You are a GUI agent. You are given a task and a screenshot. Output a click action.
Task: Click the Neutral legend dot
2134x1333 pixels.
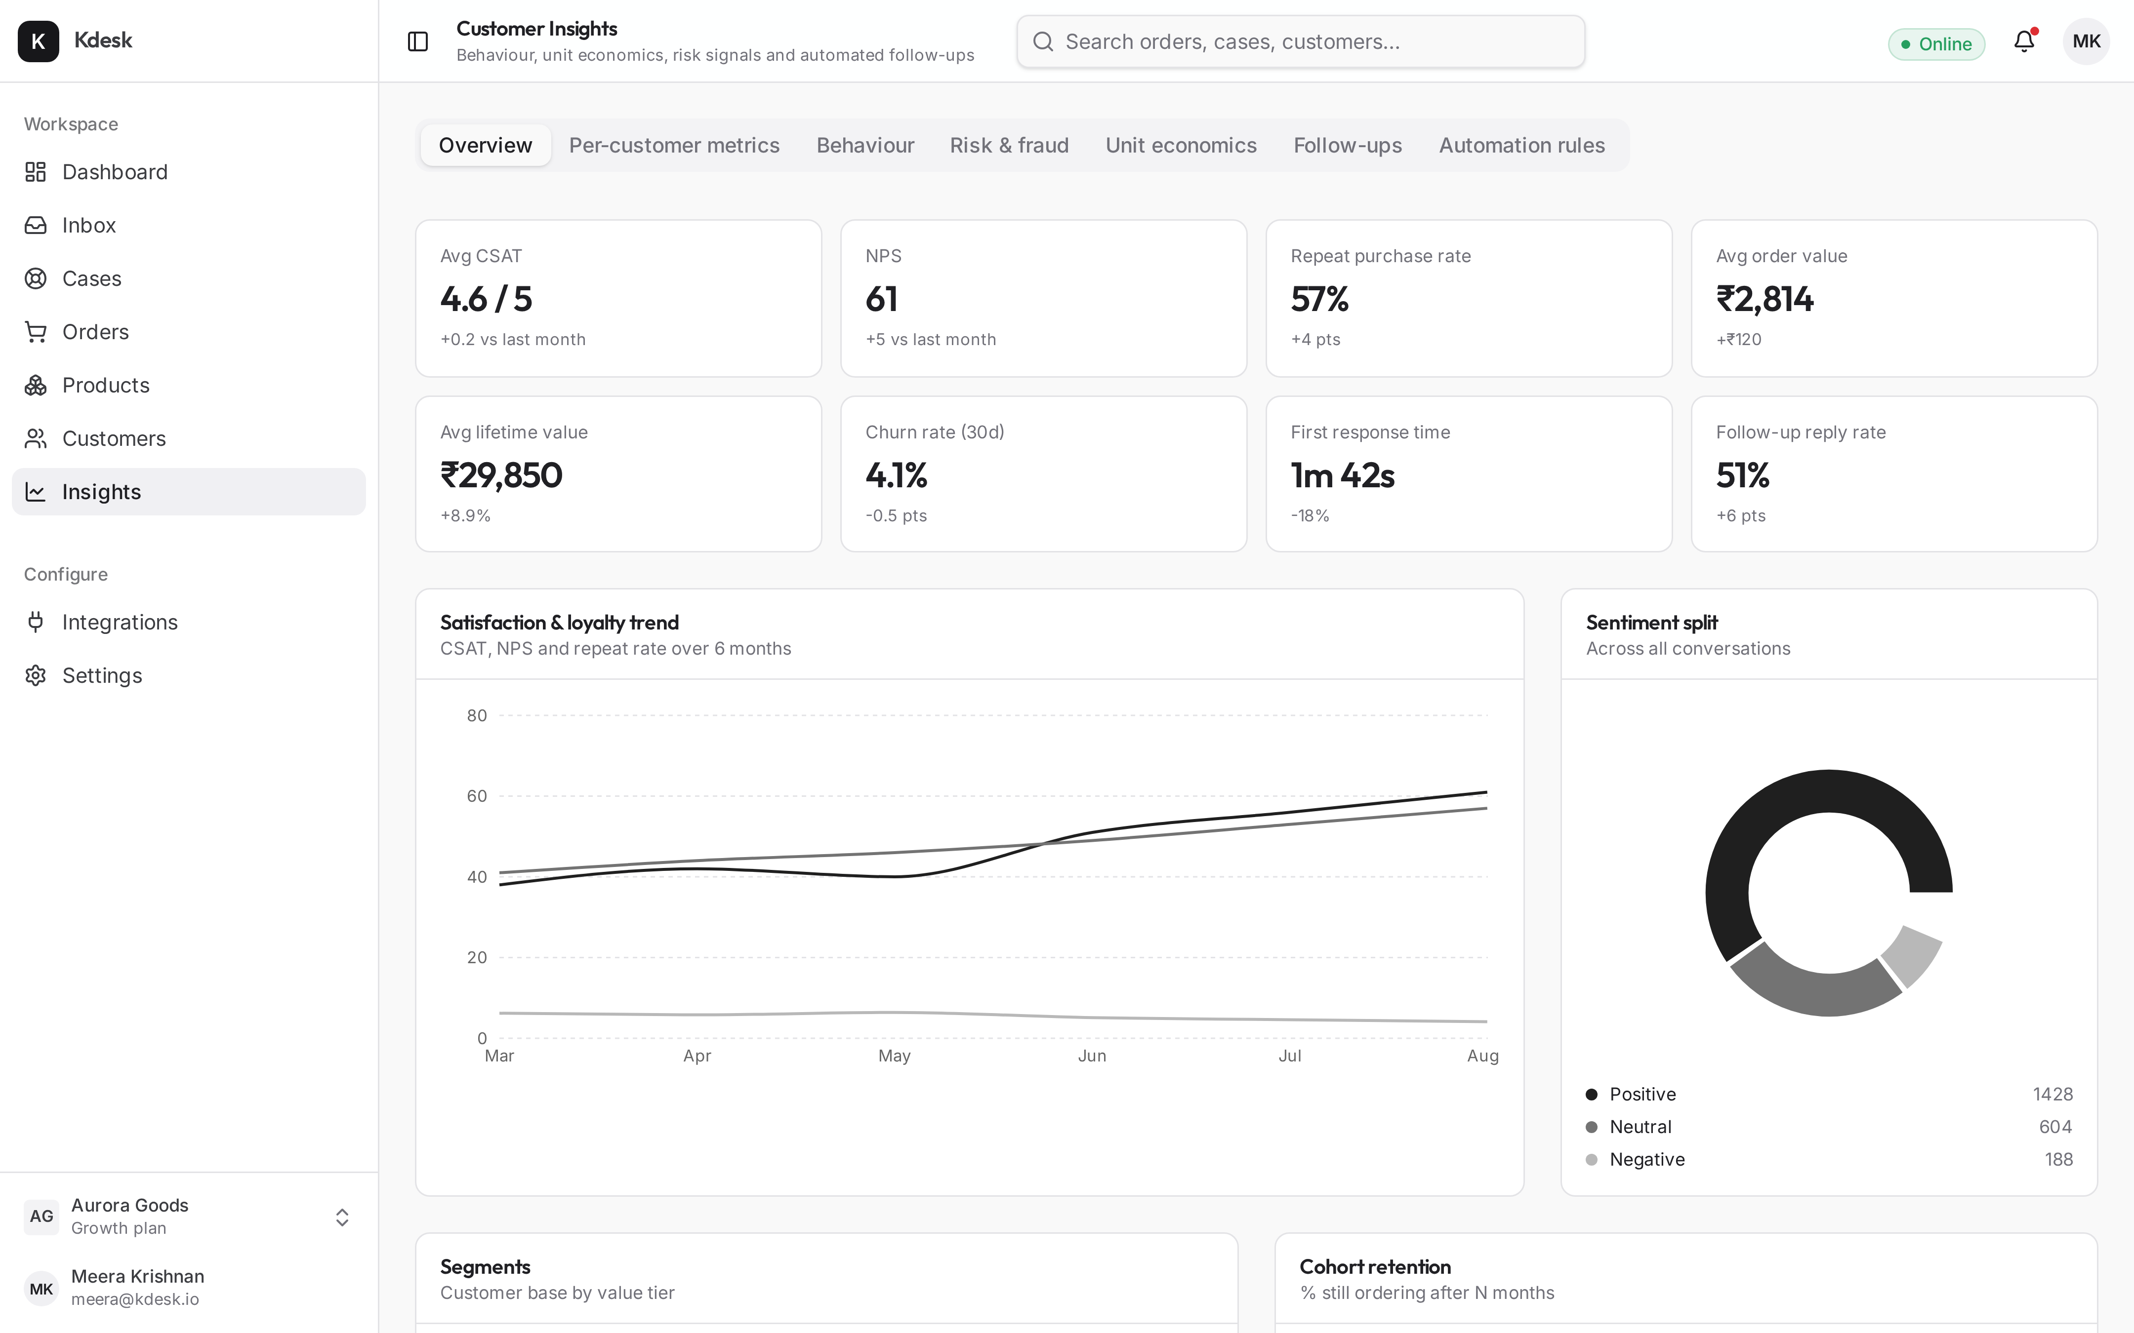[x=1592, y=1128]
